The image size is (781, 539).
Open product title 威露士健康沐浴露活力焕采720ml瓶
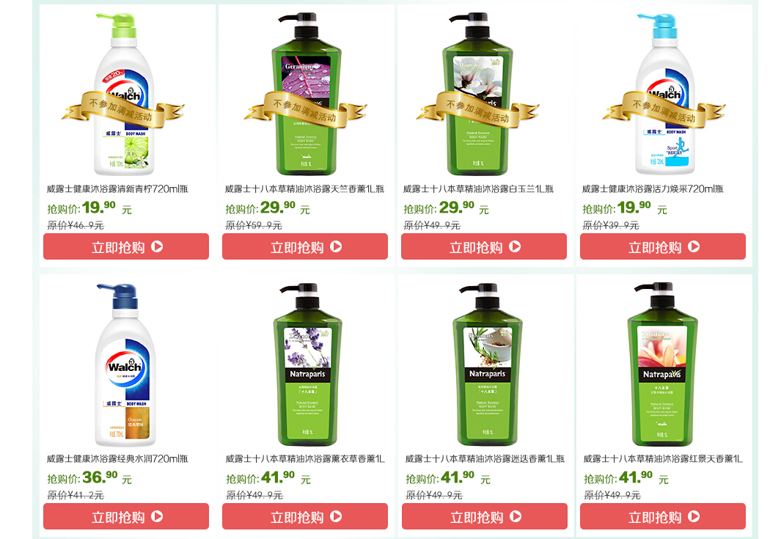pyautogui.click(x=653, y=188)
